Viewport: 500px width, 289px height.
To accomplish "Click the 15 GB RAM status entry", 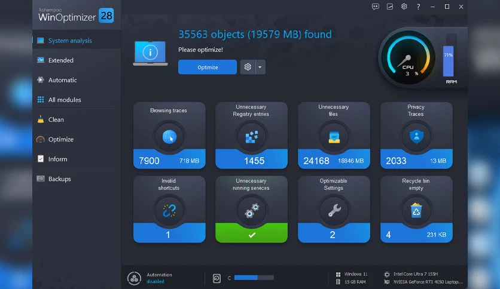I will tap(350, 282).
